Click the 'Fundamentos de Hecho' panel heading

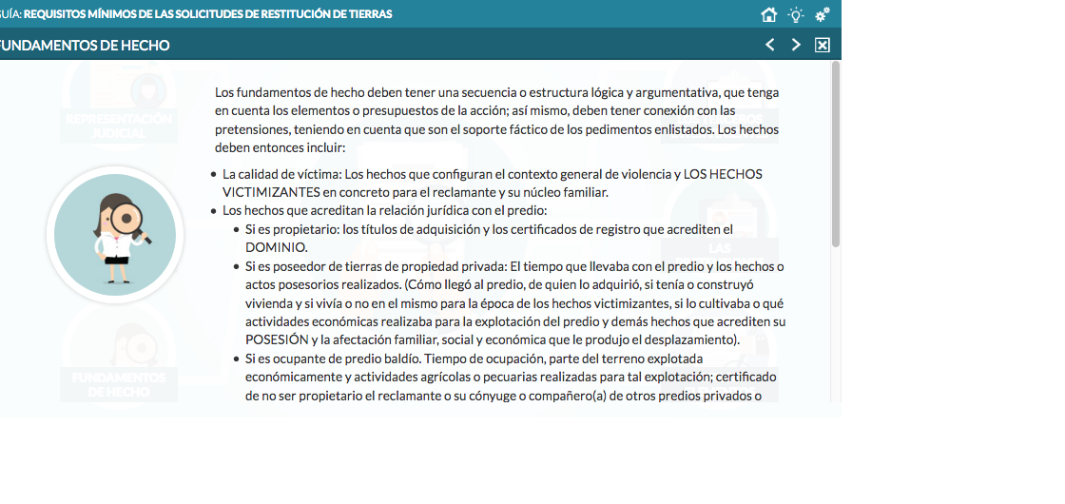coord(86,45)
